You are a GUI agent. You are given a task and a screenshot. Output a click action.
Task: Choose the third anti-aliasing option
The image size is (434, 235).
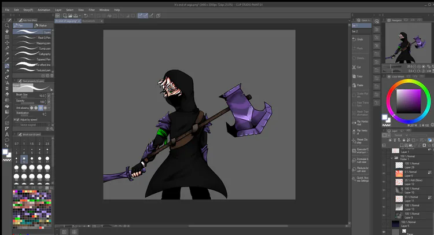click(41, 108)
